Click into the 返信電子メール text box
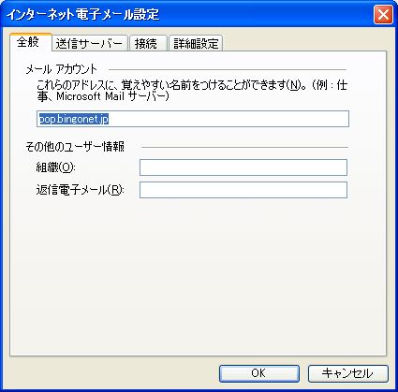 243,190
